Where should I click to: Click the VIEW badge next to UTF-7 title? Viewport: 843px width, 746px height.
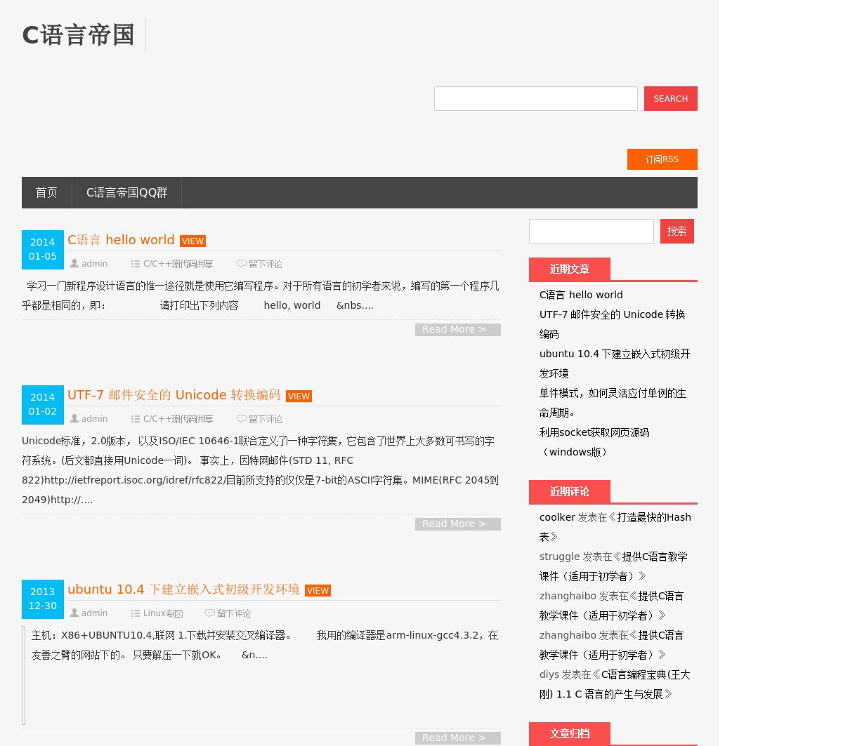299,396
